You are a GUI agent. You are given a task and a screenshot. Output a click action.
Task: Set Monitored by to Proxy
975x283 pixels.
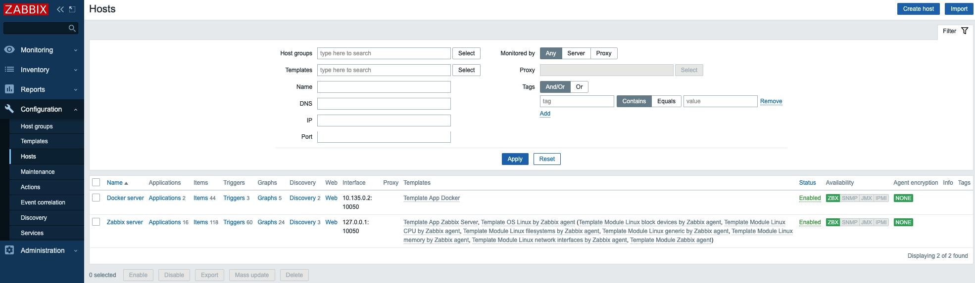pyautogui.click(x=603, y=53)
